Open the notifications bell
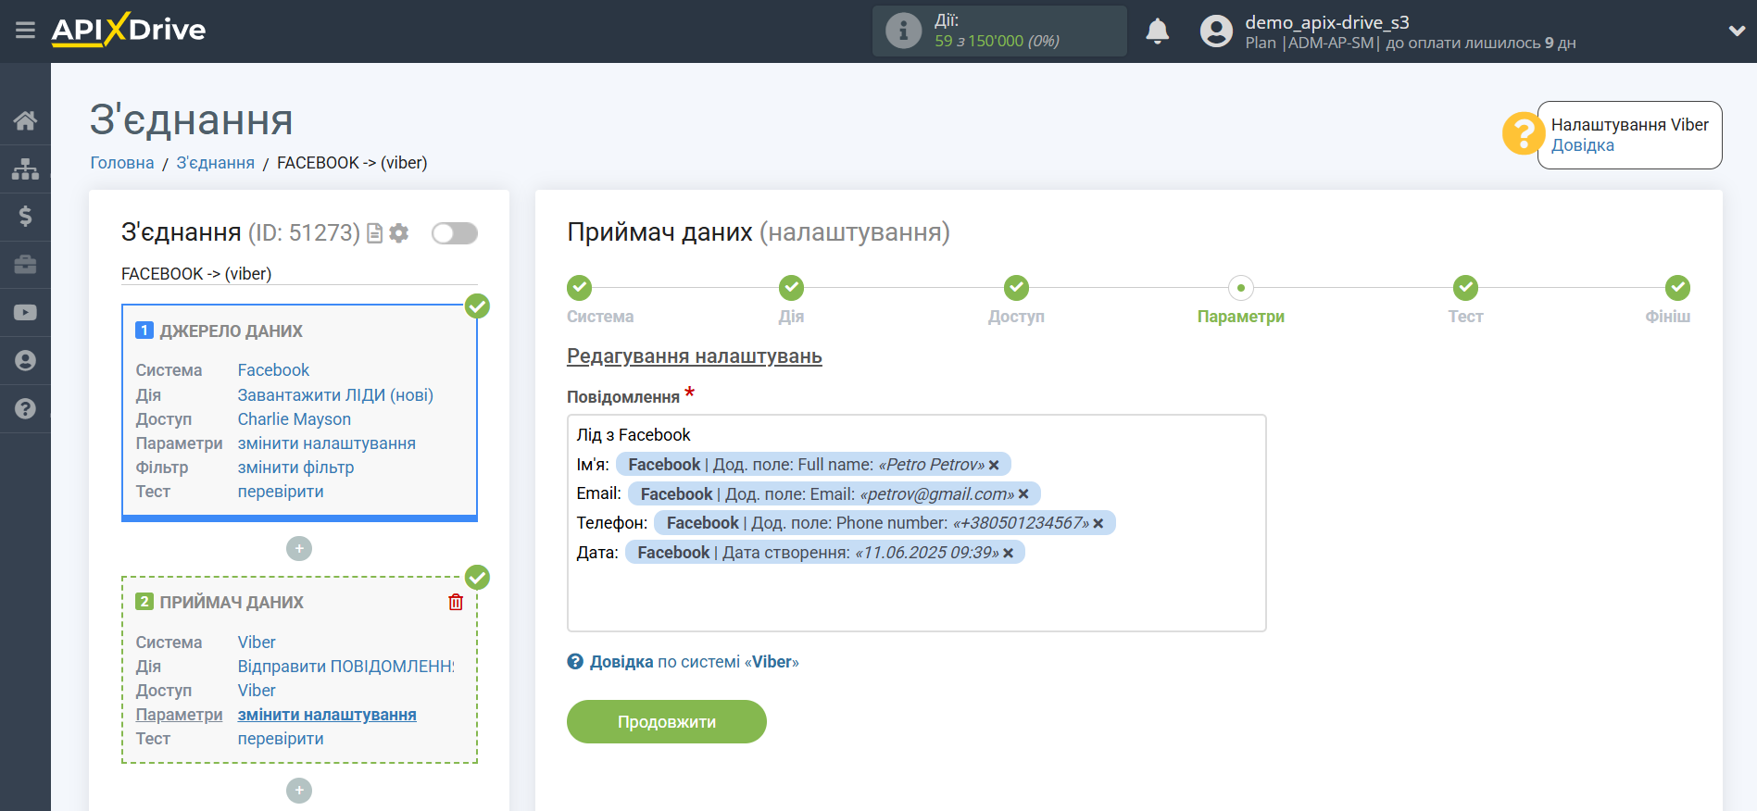 (1157, 31)
